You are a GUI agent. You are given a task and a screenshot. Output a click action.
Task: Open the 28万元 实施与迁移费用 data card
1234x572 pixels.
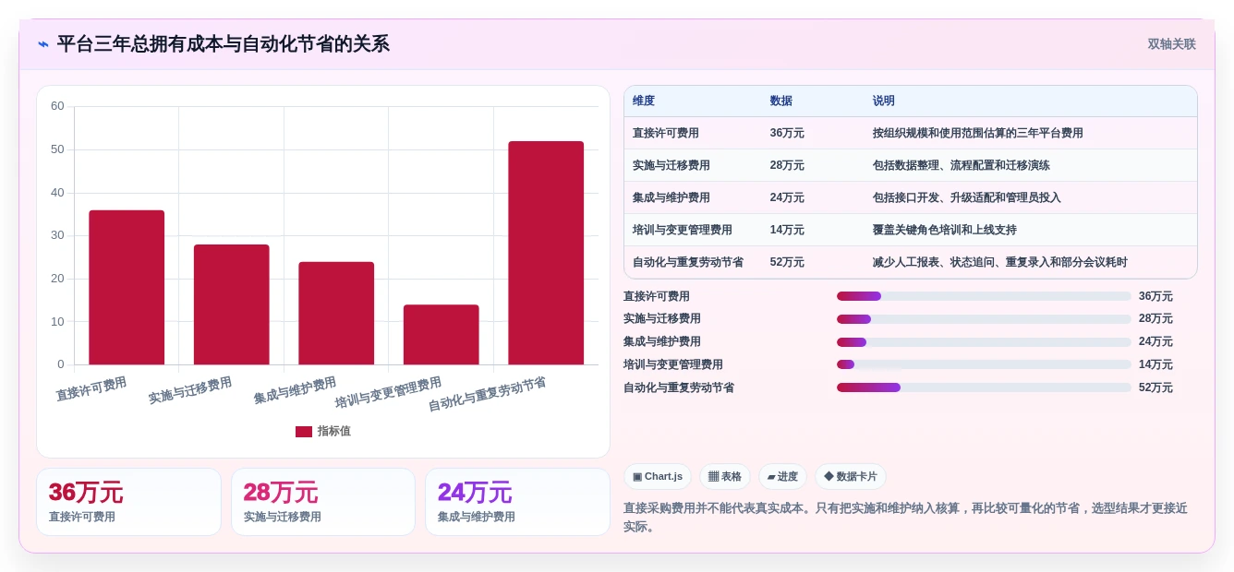(x=323, y=502)
